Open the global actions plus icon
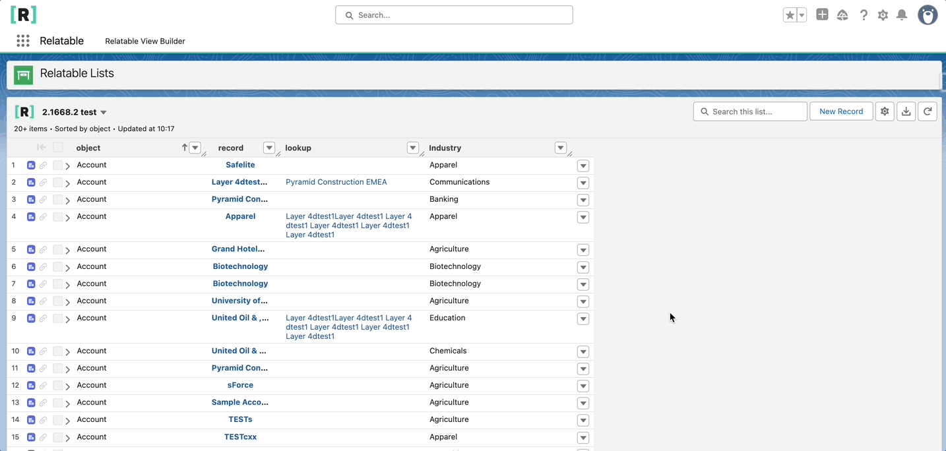 pyautogui.click(x=822, y=15)
